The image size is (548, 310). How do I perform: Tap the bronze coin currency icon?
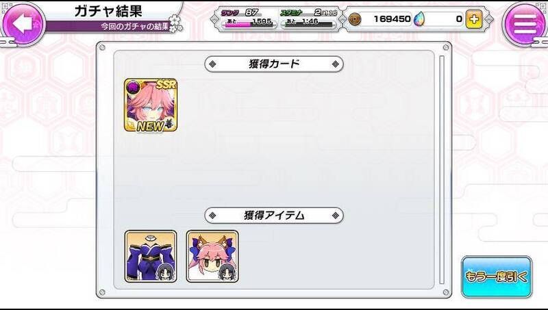tap(354, 19)
